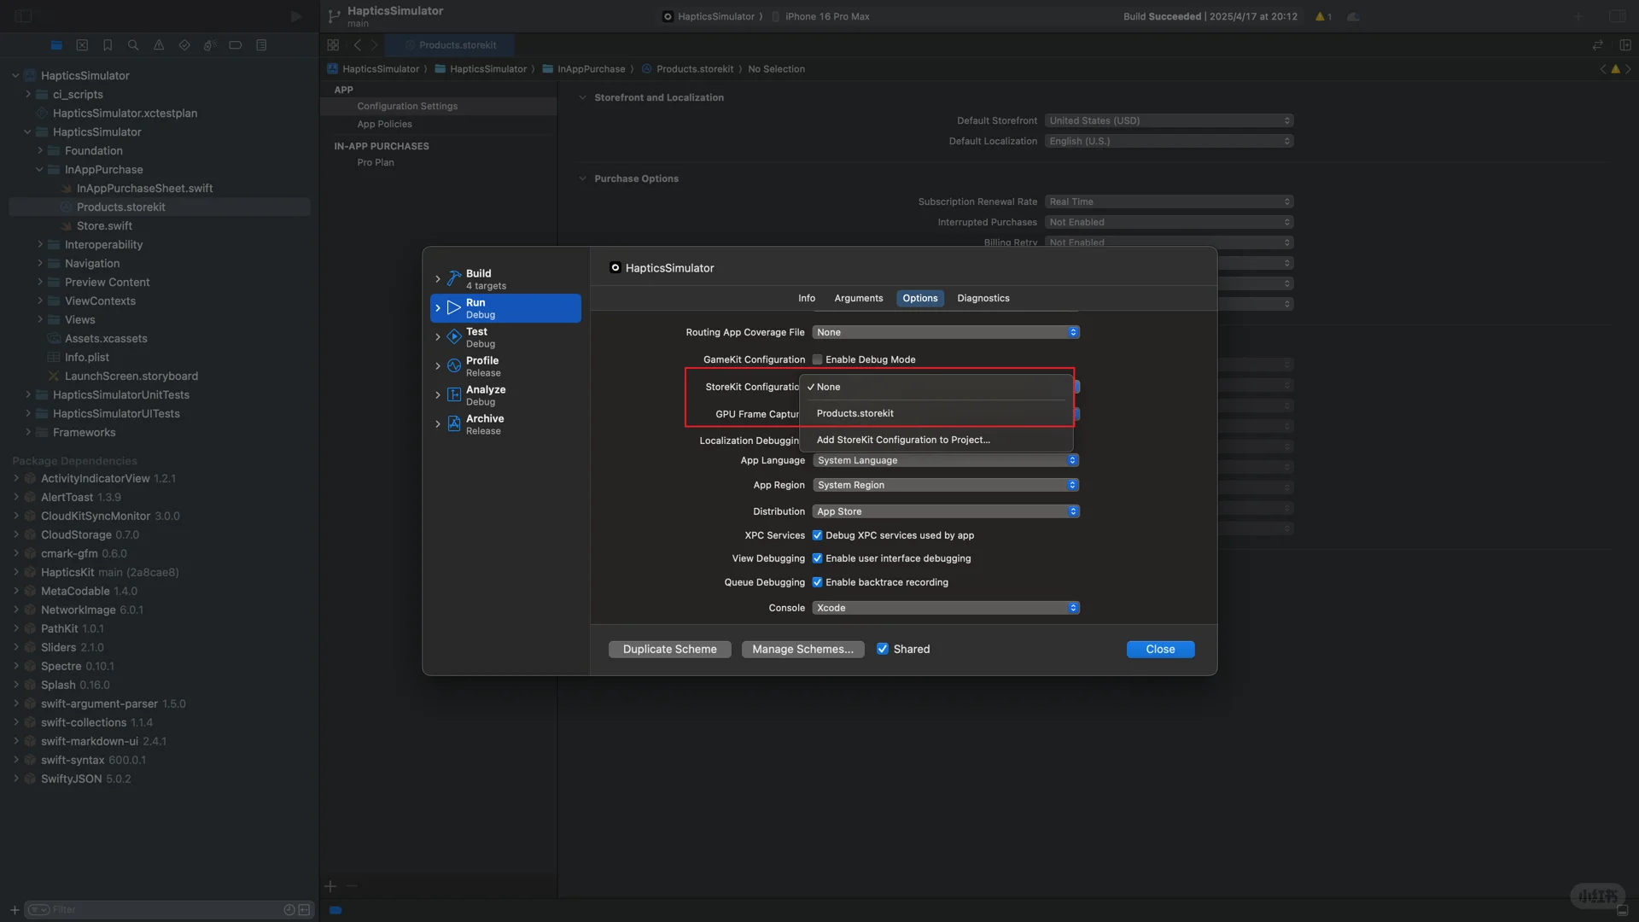Select the Run action play icon
The width and height of the screenshot is (1639, 922).
tap(454, 308)
